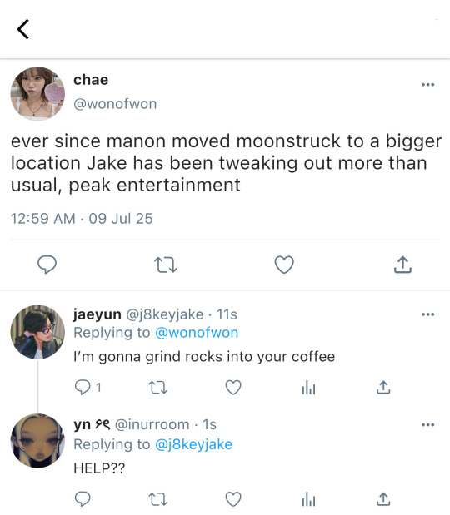Retweet chae's main tweet
This screenshot has height=515, width=450.
click(166, 265)
